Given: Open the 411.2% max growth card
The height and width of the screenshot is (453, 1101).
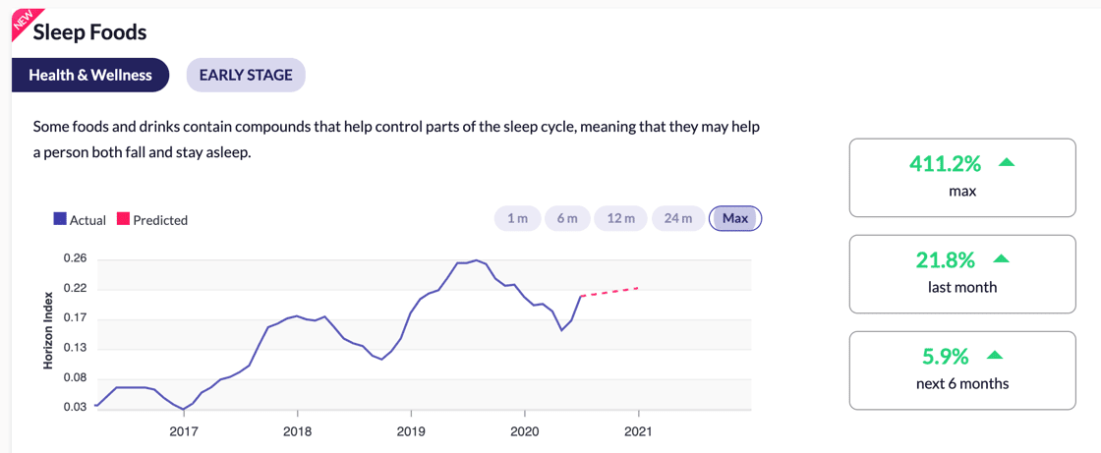Looking at the screenshot, I should click(x=961, y=177).
